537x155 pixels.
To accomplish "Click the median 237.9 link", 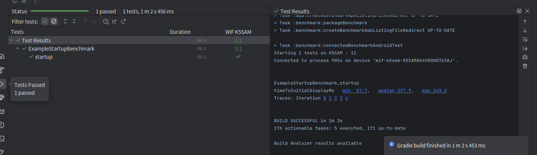I will coord(395,91).
